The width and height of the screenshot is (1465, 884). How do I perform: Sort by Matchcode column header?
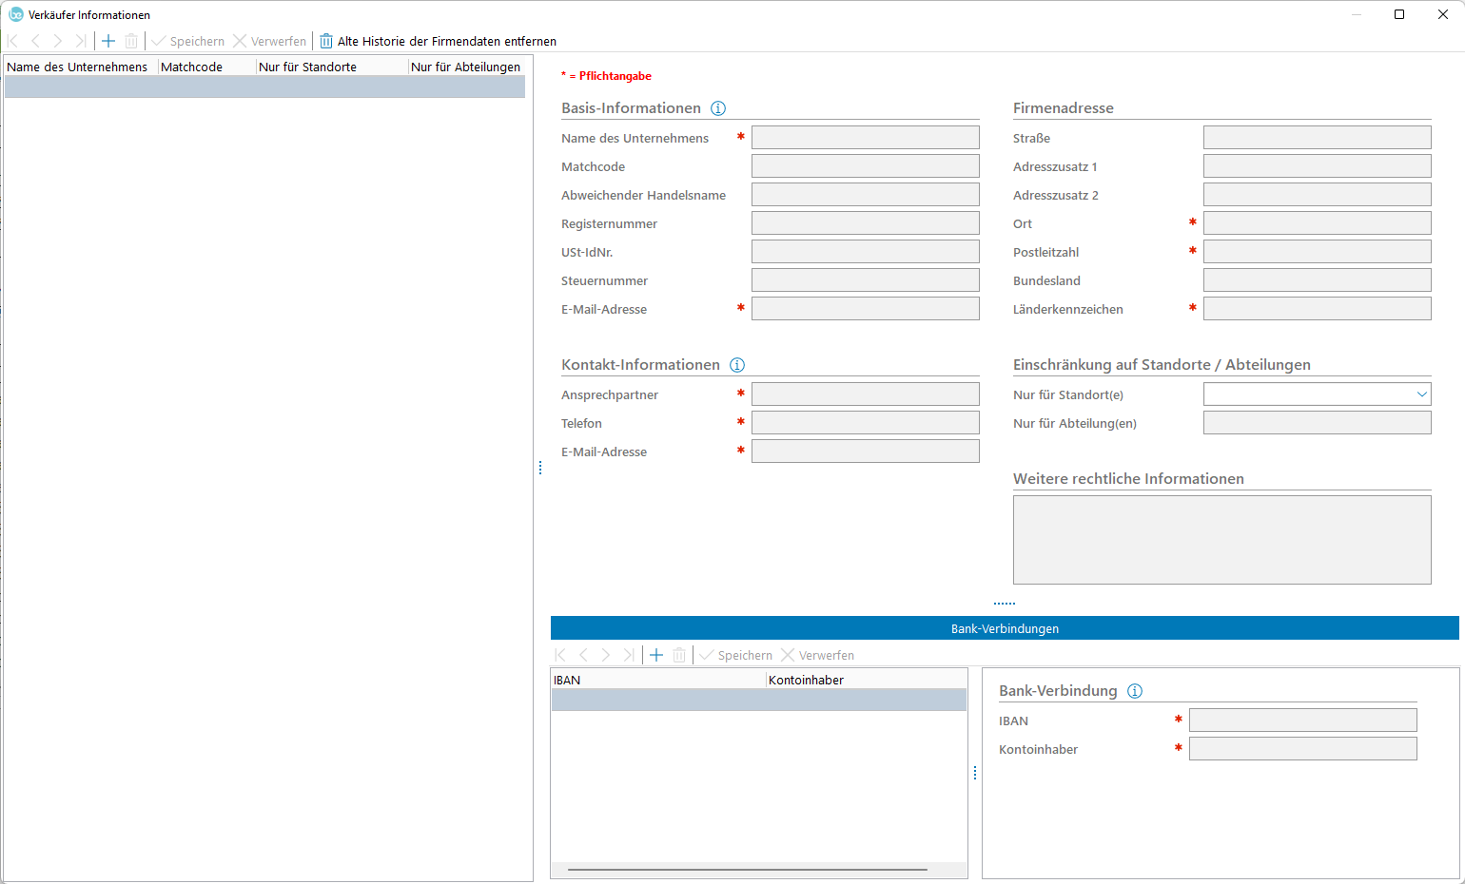tap(206, 67)
